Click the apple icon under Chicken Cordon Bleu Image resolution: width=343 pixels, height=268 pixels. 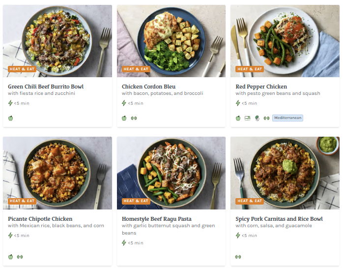pyautogui.click(x=124, y=118)
